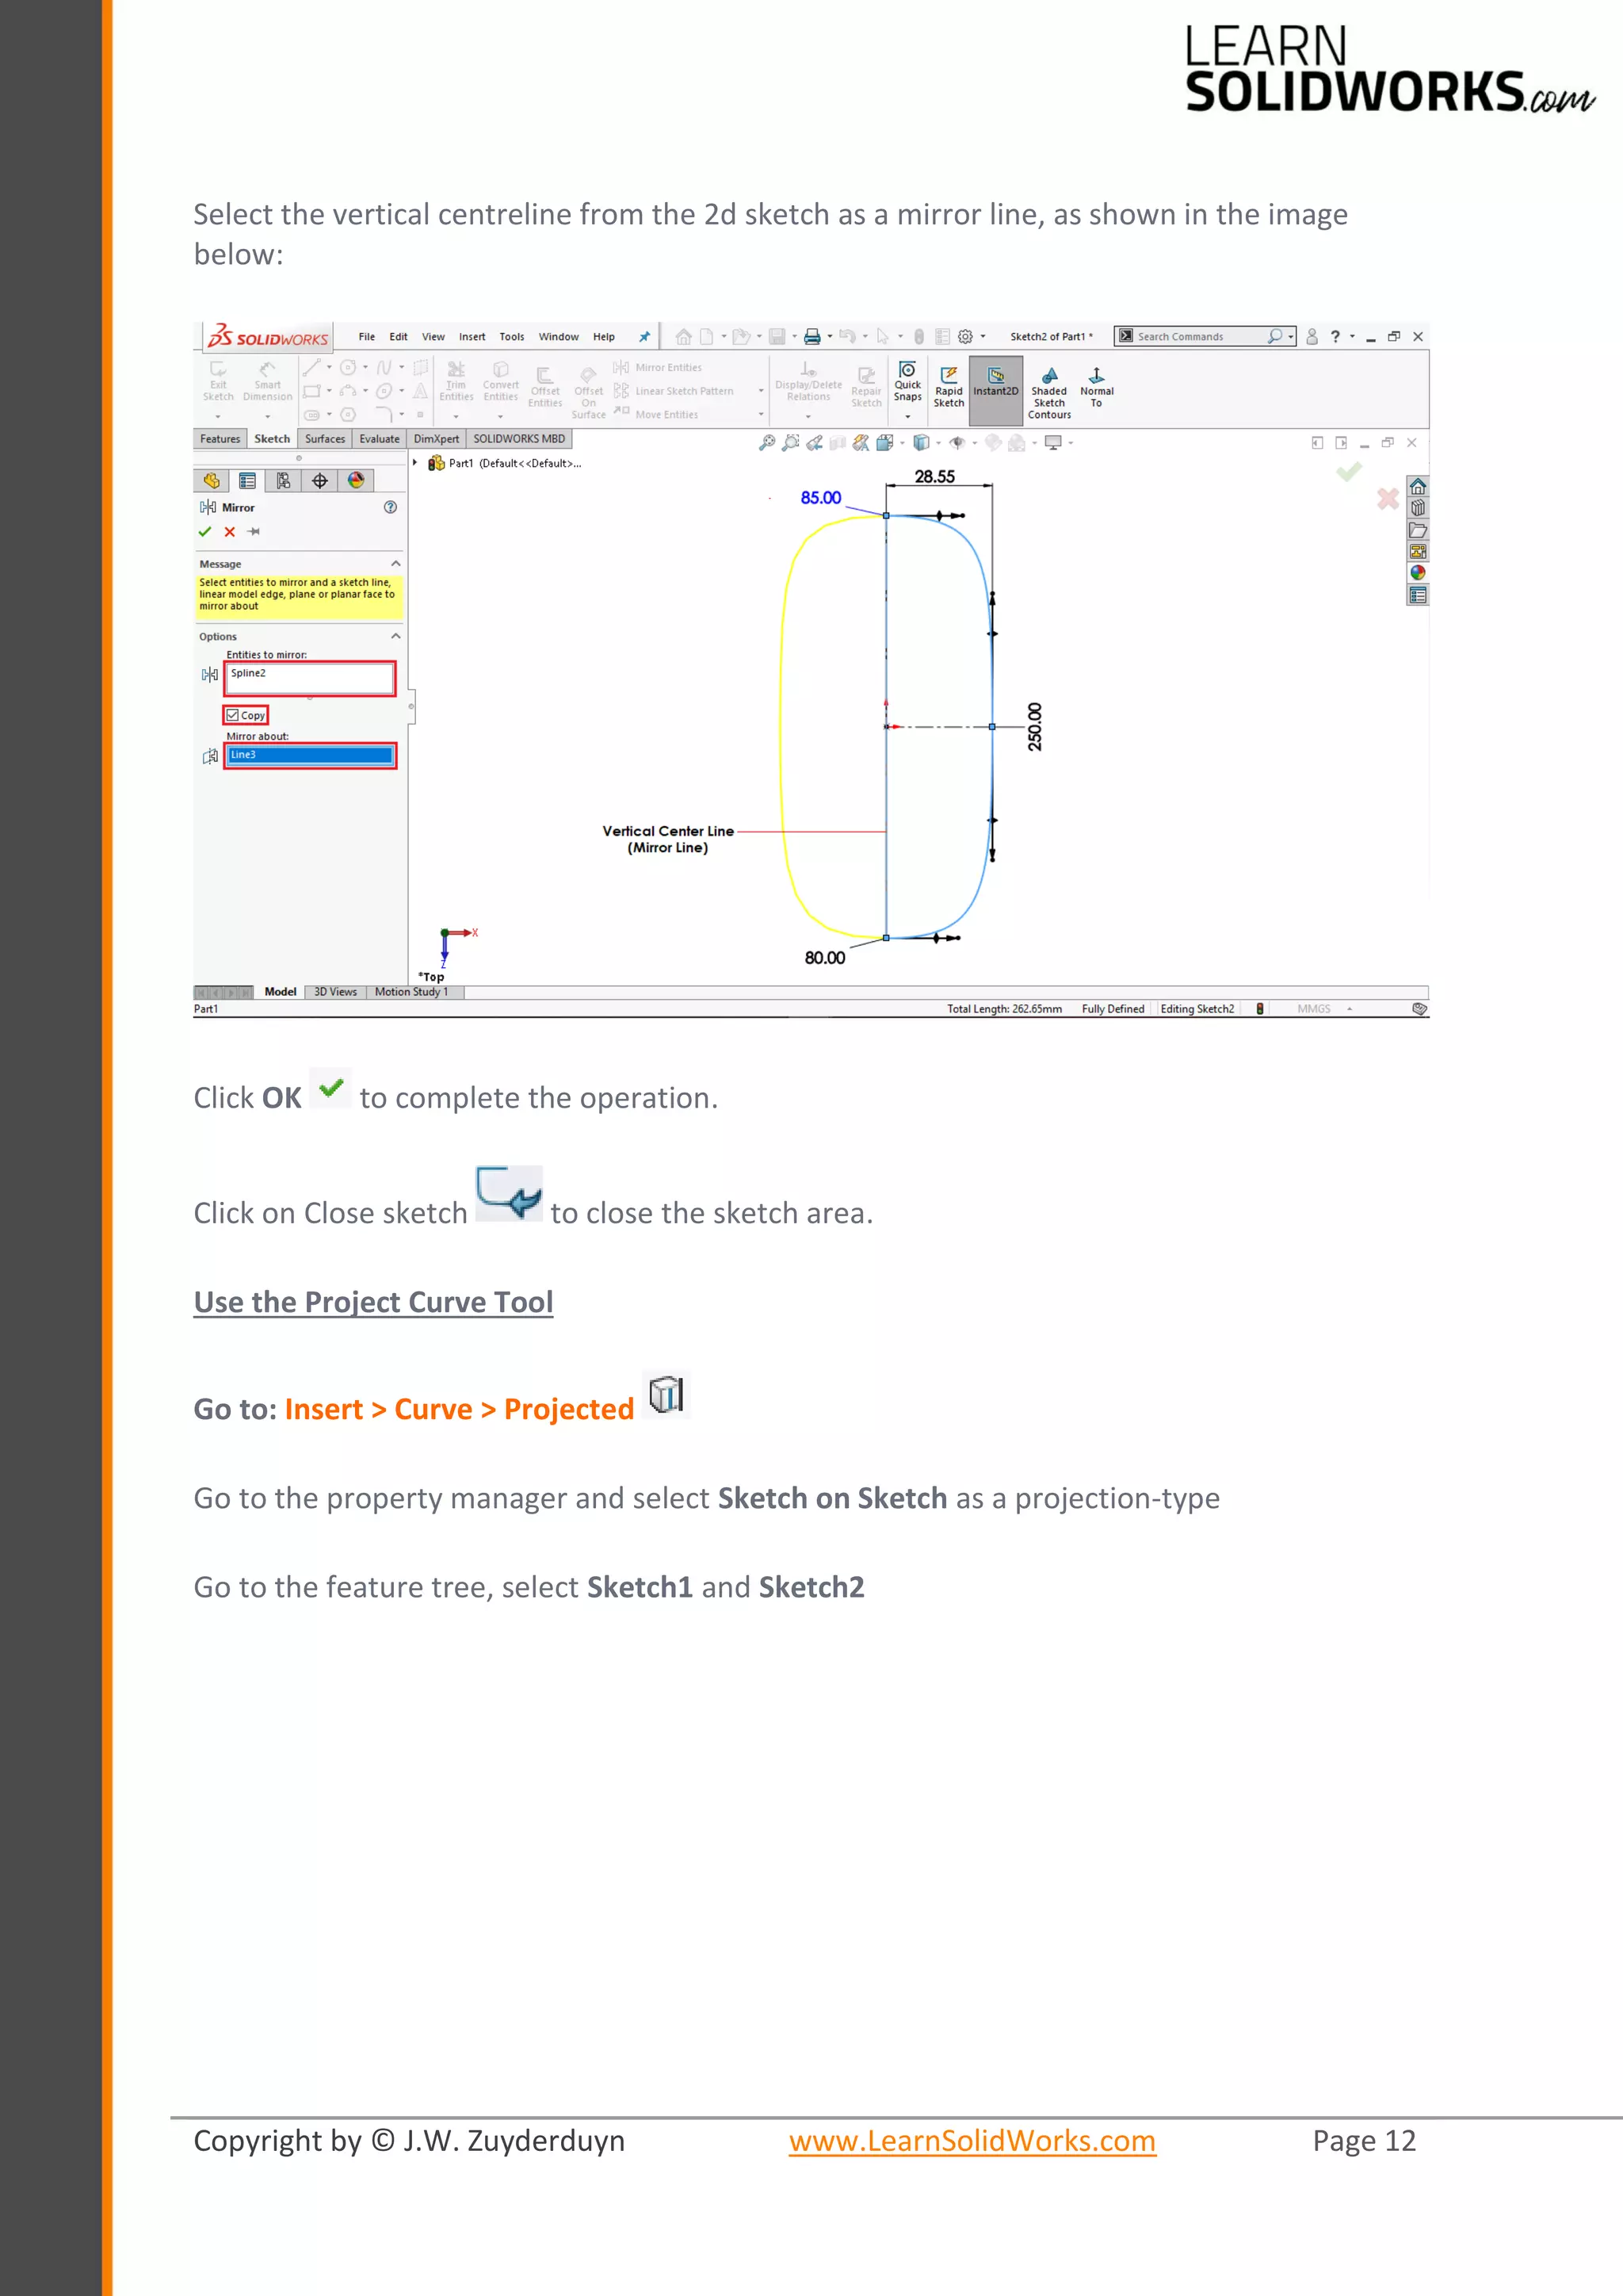Screen dimensions: 1623x2296
Task: Open the Linear Sketch Pattern dropdown arrow
Action: (x=761, y=391)
